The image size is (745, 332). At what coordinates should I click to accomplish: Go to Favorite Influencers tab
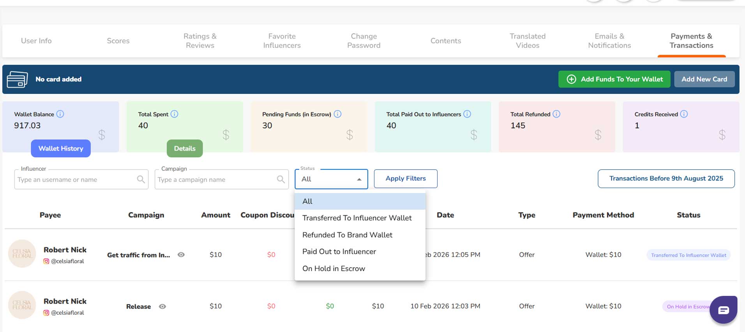point(282,41)
